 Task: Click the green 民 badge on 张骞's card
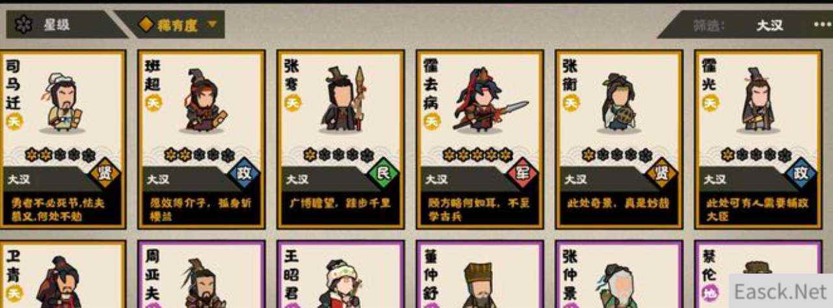pos(383,174)
